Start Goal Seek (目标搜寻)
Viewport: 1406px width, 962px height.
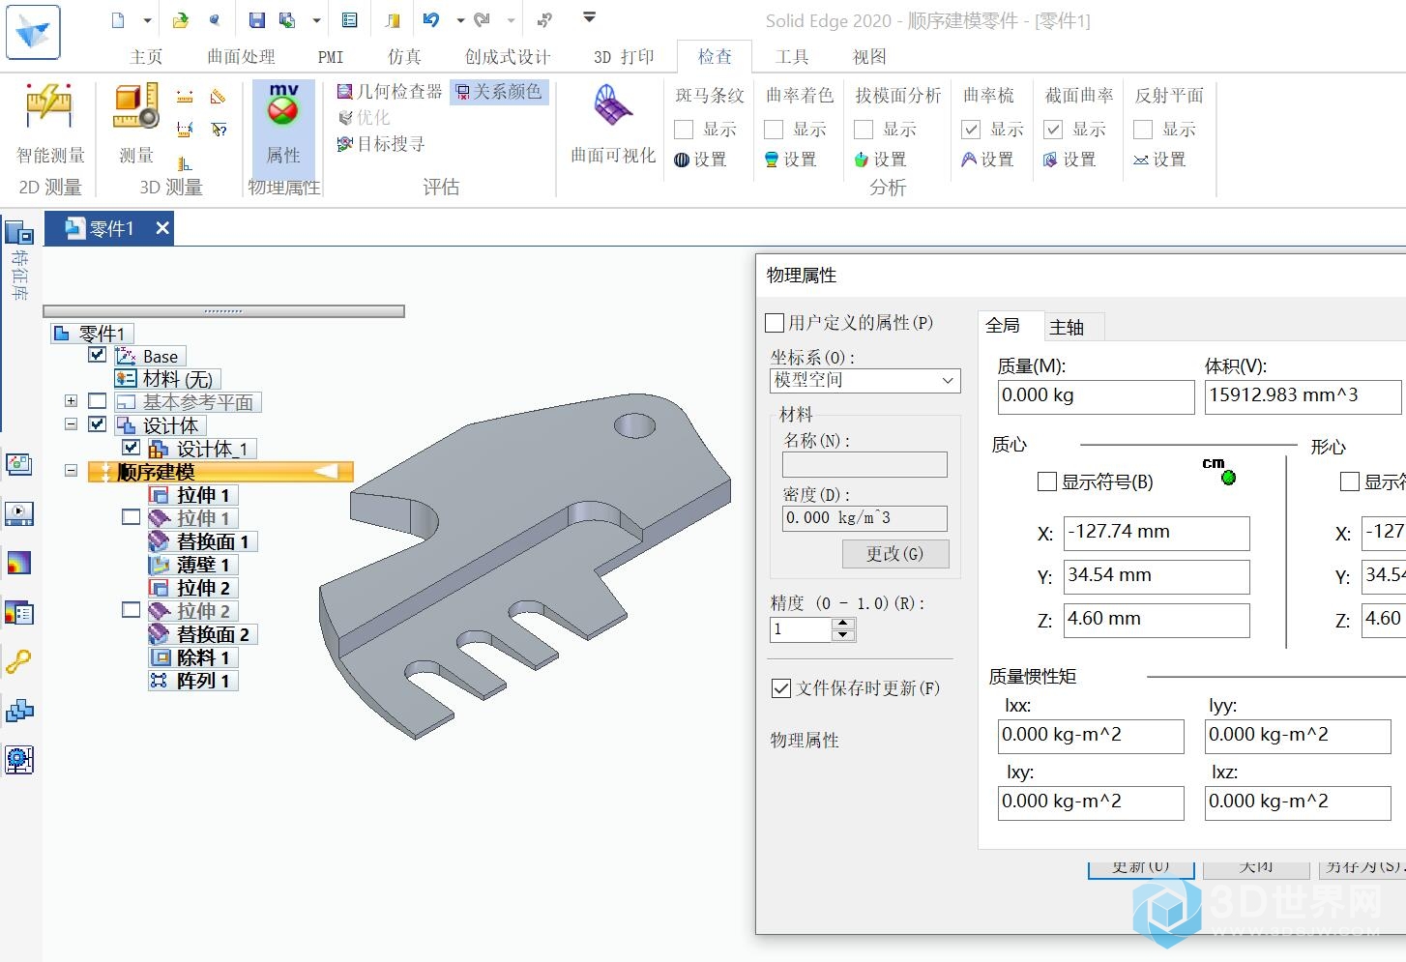(x=380, y=144)
